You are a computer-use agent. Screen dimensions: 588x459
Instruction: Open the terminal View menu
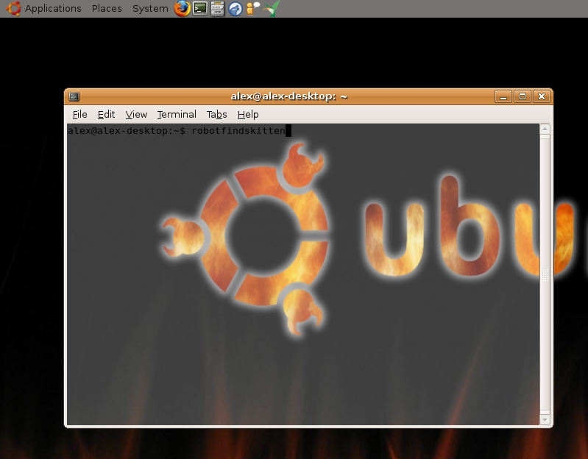136,114
